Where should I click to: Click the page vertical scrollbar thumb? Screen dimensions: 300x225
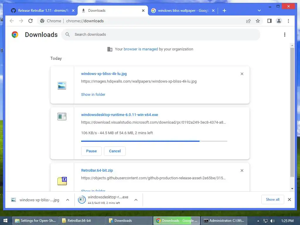click(x=292, y=112)
